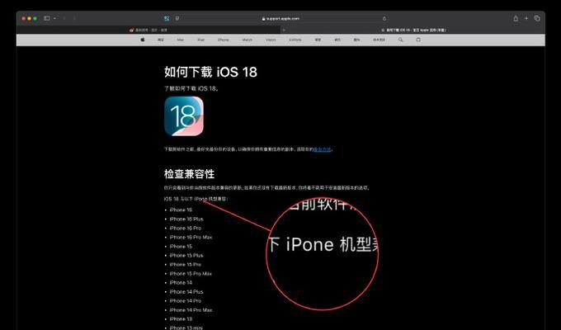
Task: Open the iPad navigation item
Action: point(201,40)
